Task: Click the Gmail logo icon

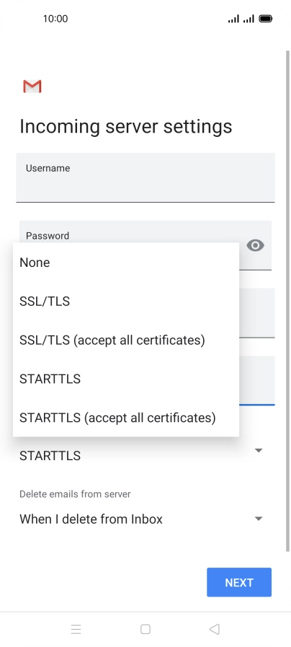Action: click(x=32, y=87)
